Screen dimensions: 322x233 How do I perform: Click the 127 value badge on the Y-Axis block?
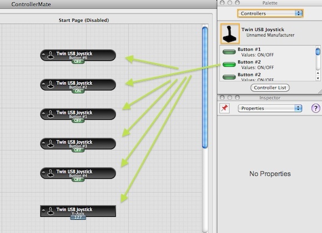[78, 217]
